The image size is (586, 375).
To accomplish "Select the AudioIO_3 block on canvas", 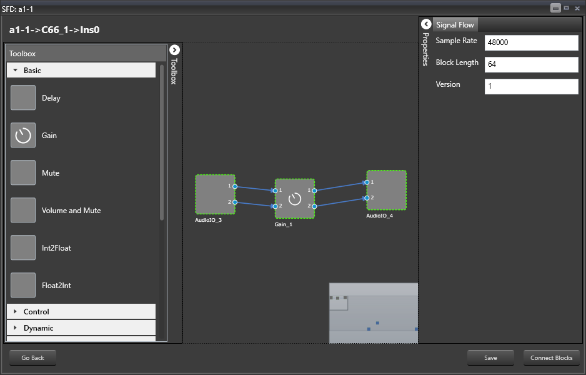I will tap(216, 194).
